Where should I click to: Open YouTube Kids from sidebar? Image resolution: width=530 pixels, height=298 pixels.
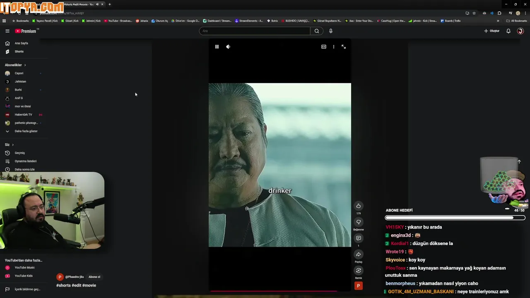(x=23, y=276)
